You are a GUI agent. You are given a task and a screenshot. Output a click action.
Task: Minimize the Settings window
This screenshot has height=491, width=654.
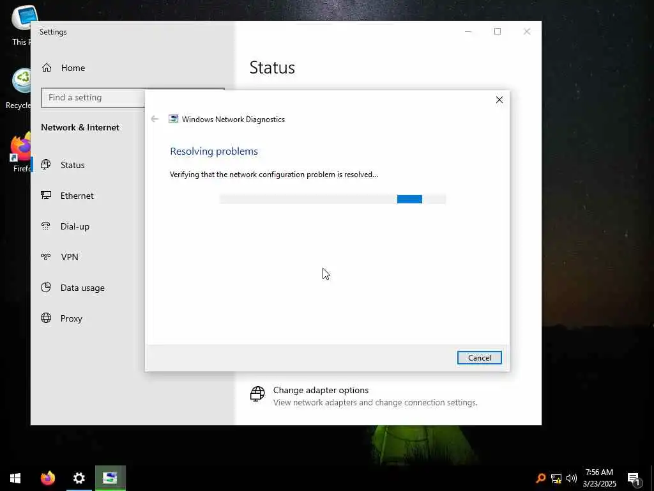[468, 32]
